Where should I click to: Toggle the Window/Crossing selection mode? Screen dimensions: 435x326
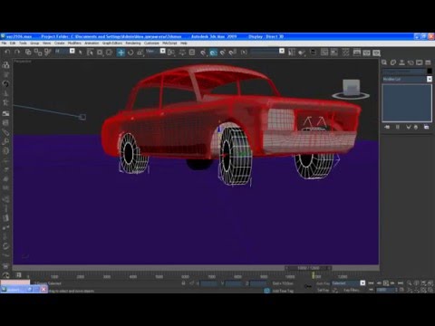click(x=109, y=53)
